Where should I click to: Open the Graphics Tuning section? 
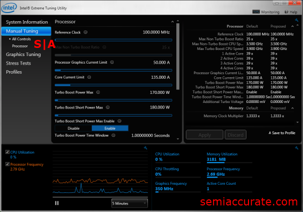[x=23, y=54]
